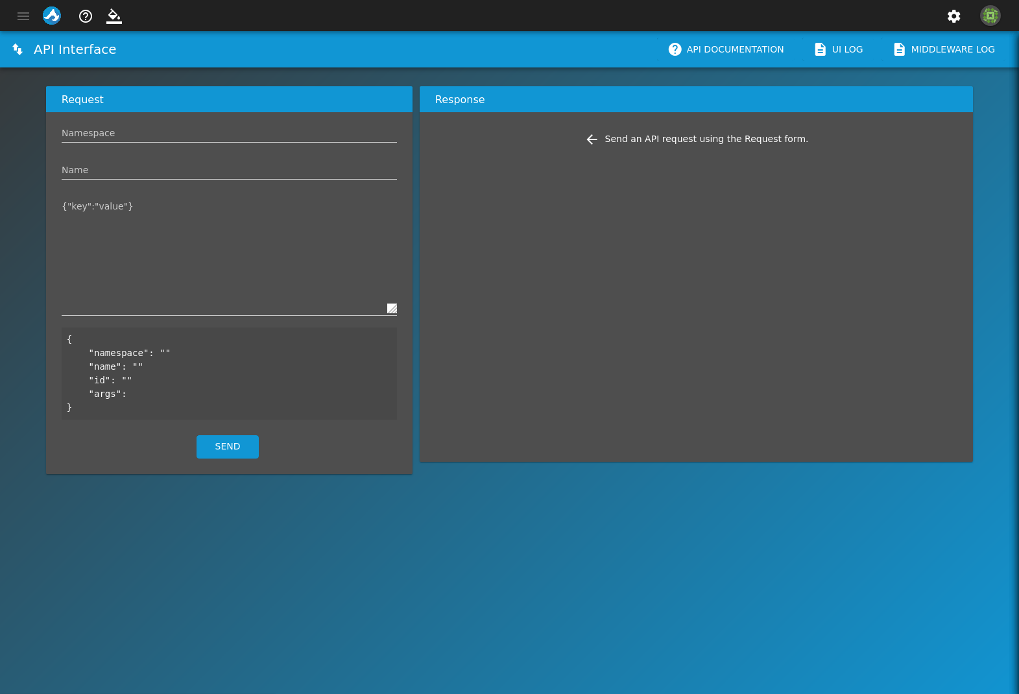The width and height of the screenshot is (1019, 694).
Task: Click the blue app logo icon
Action: pos(52,16)
